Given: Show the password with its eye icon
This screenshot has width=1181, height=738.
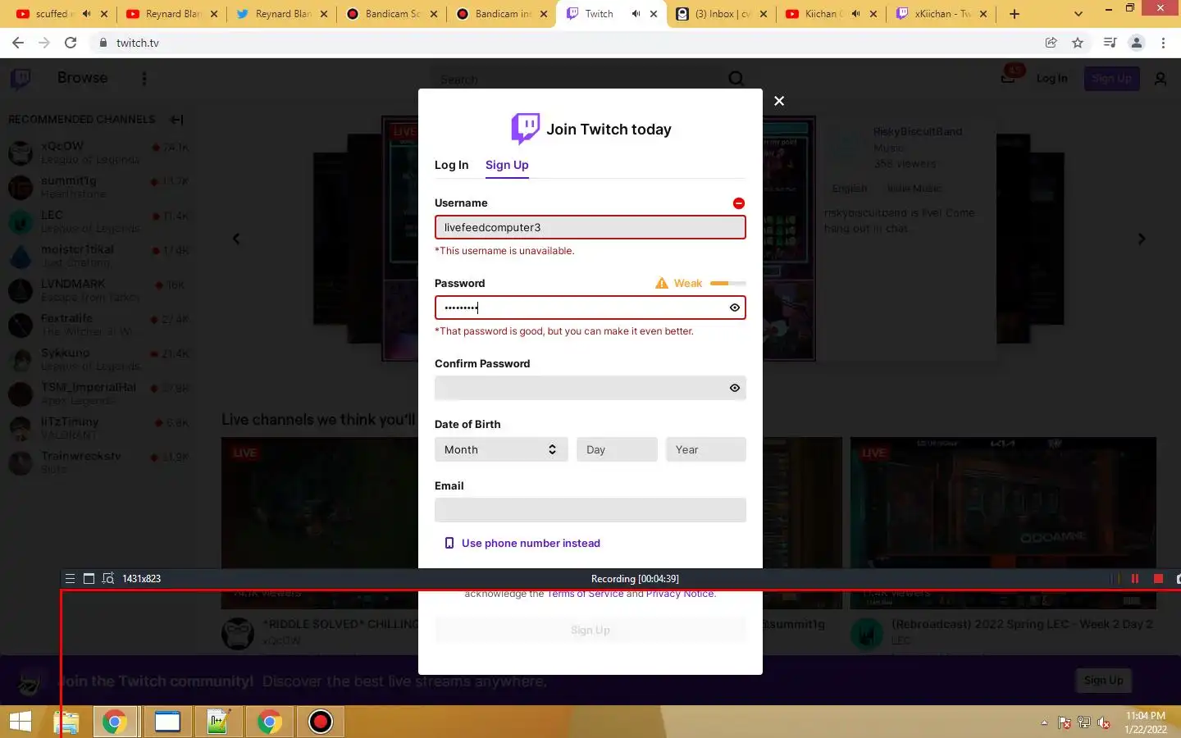Looking at the screenshot, I should [x=735, y=307].
